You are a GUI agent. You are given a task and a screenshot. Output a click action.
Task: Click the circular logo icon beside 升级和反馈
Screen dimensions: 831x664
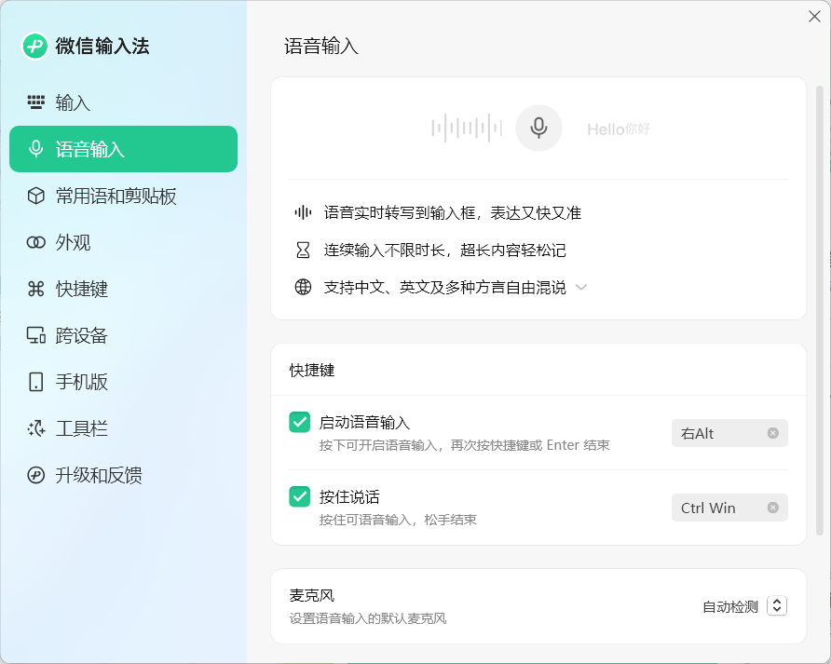coord(36,475)
